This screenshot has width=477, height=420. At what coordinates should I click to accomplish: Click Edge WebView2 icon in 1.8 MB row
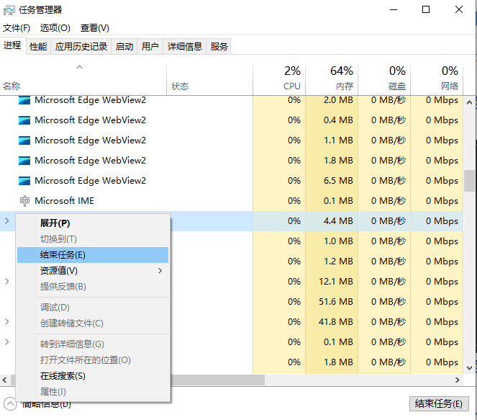[x=24, y=161]
